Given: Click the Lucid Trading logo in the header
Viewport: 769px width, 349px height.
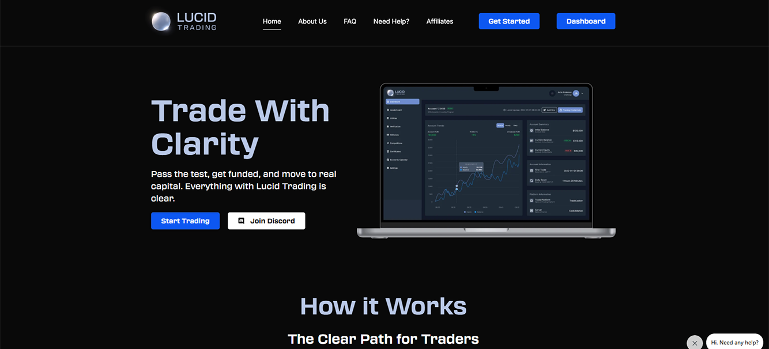Looking at the screenshot, I should [184, 21].
